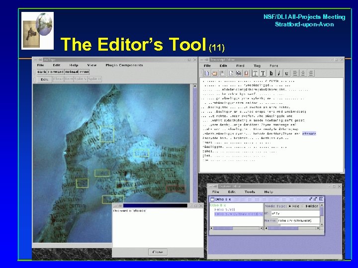
Task: Select the Folder node type option
Action: pos(310,206)
